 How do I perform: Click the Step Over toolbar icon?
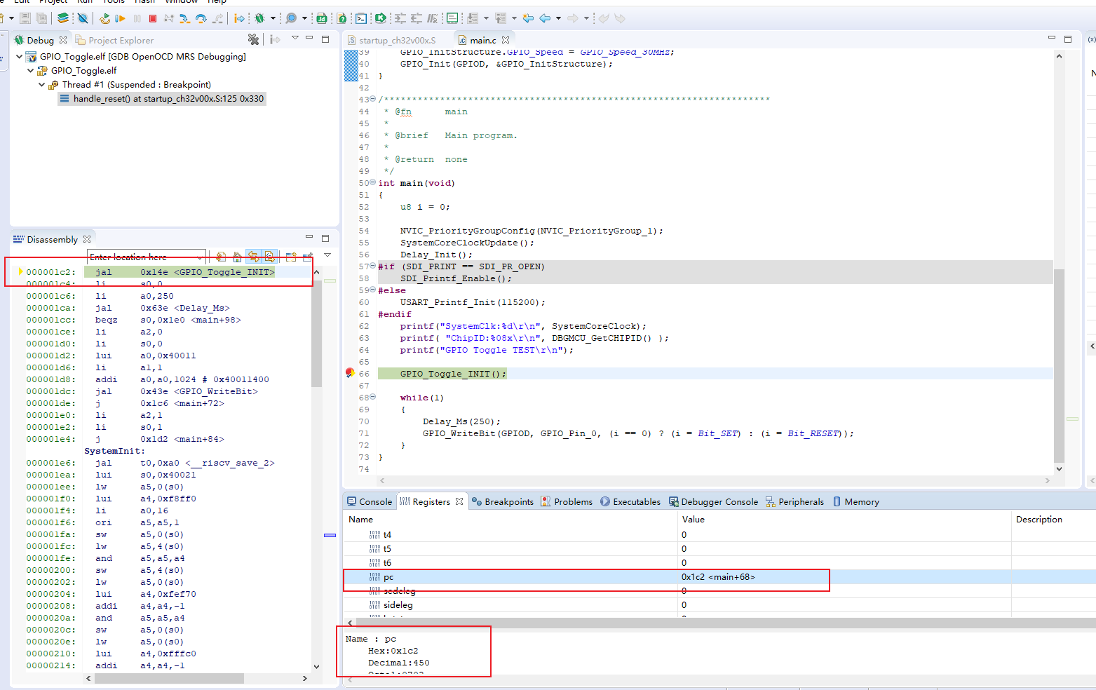(201, 18)
